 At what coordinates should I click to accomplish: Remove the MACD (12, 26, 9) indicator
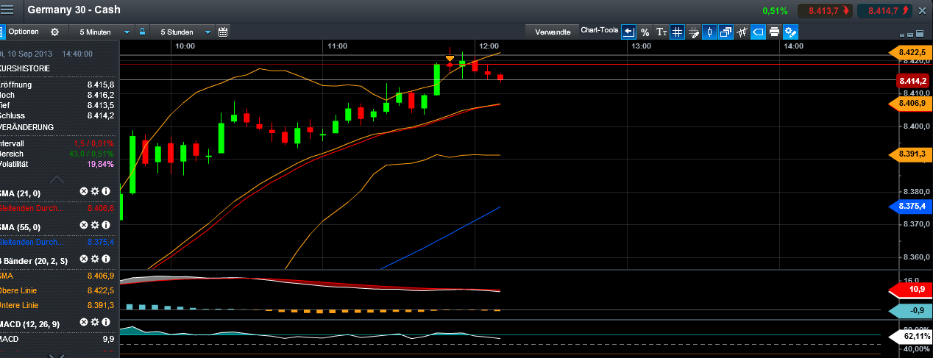(x=84, y=322)
